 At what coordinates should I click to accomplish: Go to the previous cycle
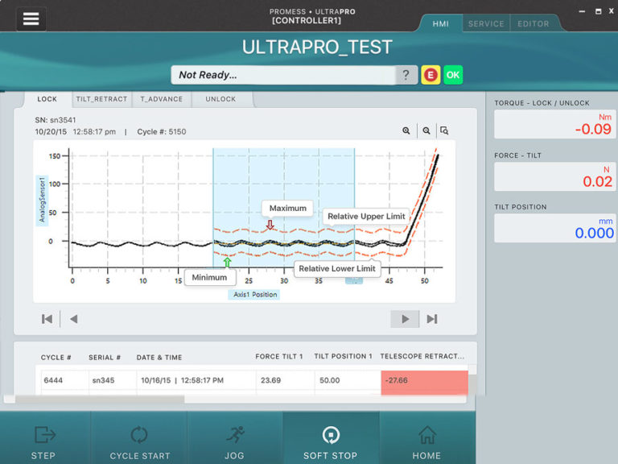(73, 319)
